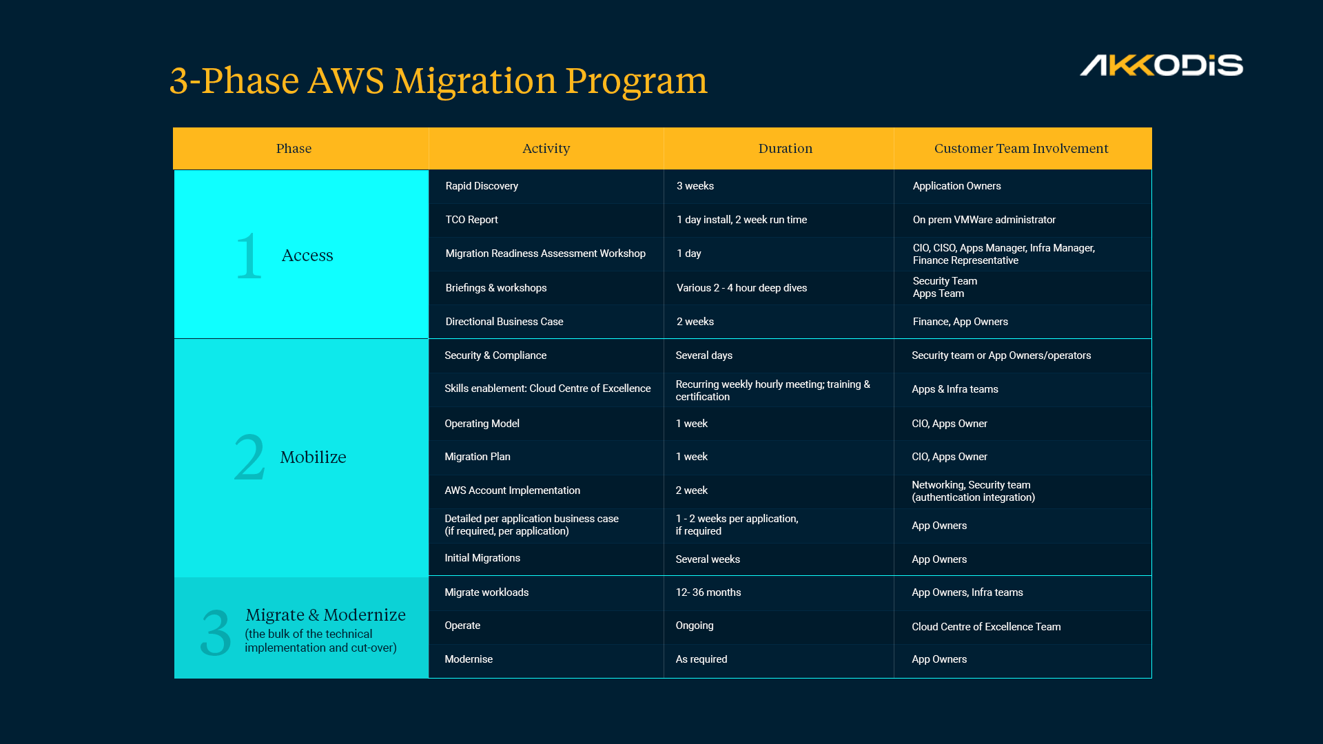This screenshot has width=1323, height=744.
Task: Click the '3-Phase AWS Migration Program' title
Action: 438,81
